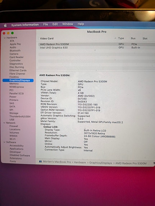Screen dimensions: 155x206
Task: Collapse the Software section chevron
Action: point(4,142)
